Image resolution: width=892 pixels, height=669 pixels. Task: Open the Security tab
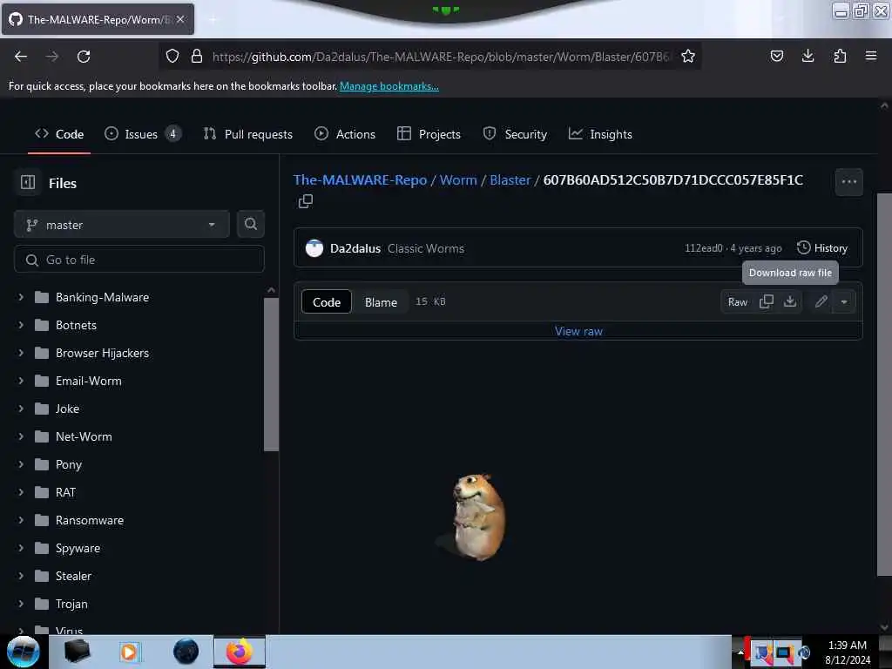point(515,134)
